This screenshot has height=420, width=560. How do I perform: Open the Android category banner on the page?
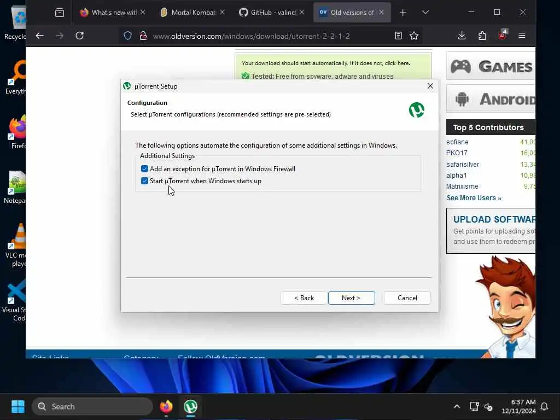click(491, 99)
